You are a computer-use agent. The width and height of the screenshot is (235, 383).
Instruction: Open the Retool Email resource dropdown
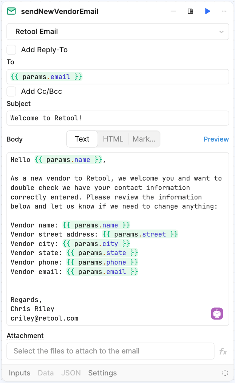(118, 32)
